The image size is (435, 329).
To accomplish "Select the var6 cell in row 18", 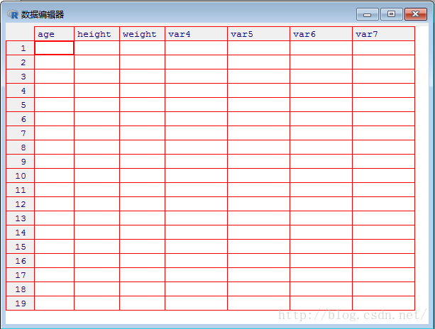I will click(321, 289).
